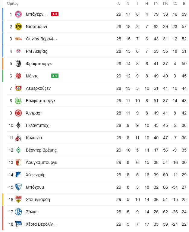This screenshot has height=232, width=189.
Task: Click the Eintracht Frankfurt eagle crest
Action: [x=18, y=113]
